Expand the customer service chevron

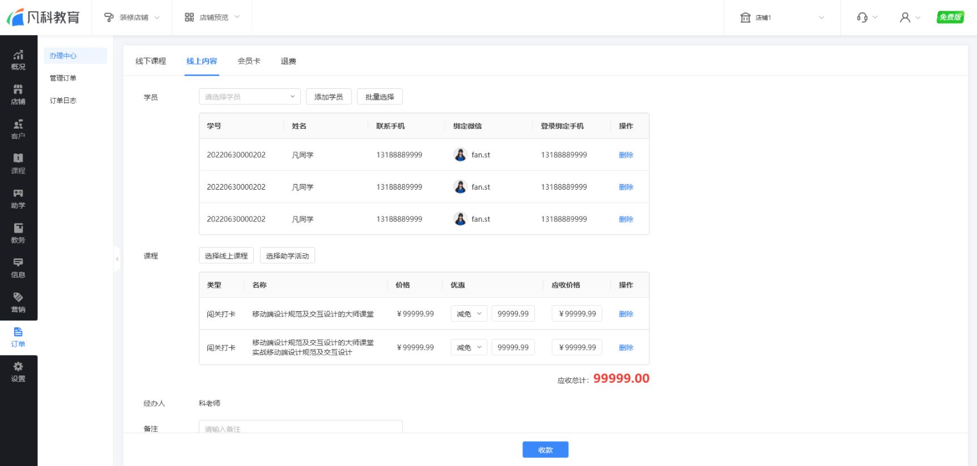tap(875, 18)
